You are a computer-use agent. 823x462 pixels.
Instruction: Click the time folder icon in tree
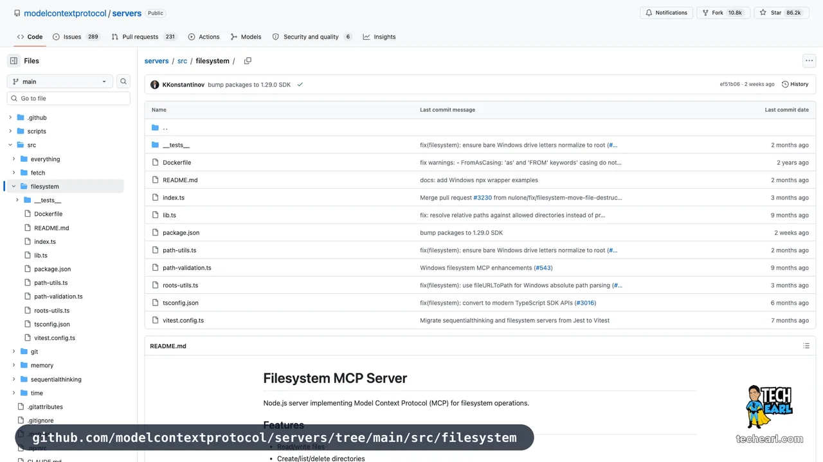coord(24,393)
